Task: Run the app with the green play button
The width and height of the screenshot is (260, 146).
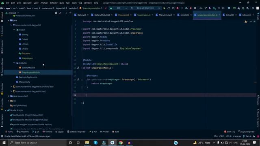Action: pos(164,8)
